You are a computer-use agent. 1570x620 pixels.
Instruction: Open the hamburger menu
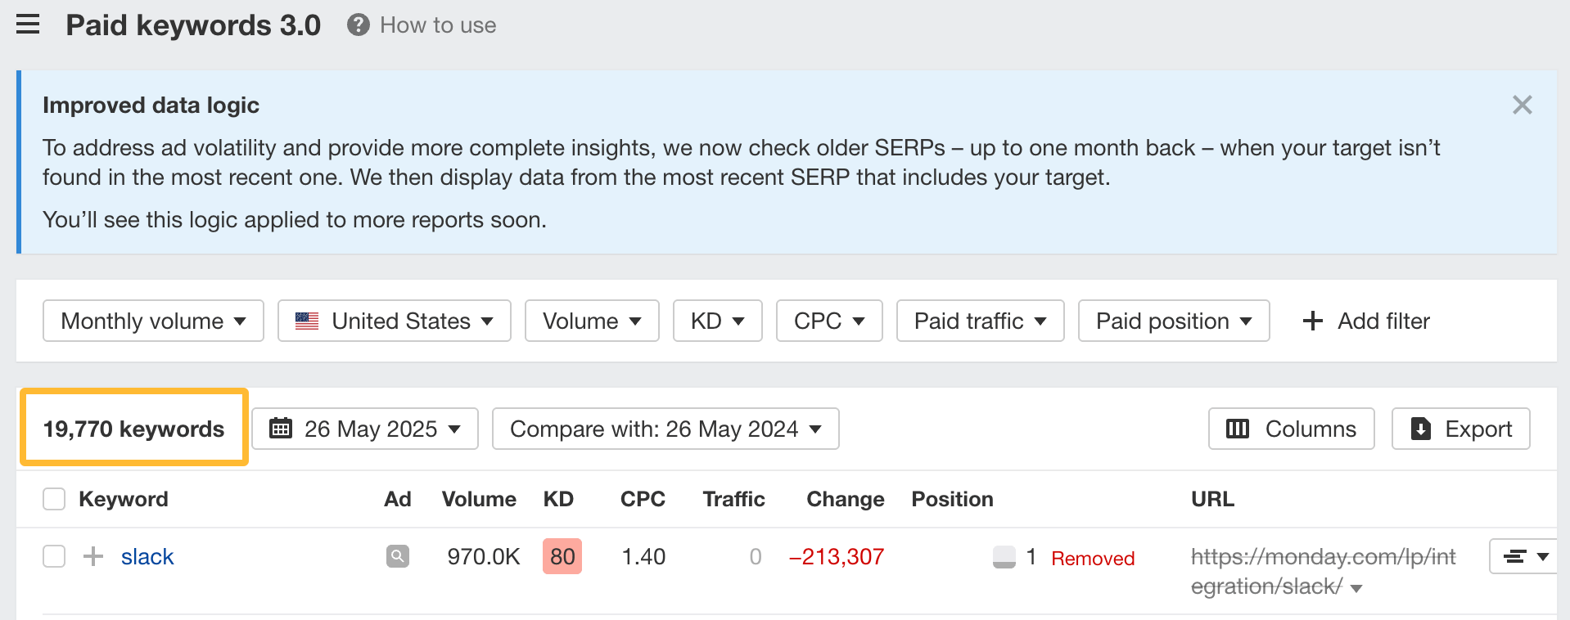point(28,25)
